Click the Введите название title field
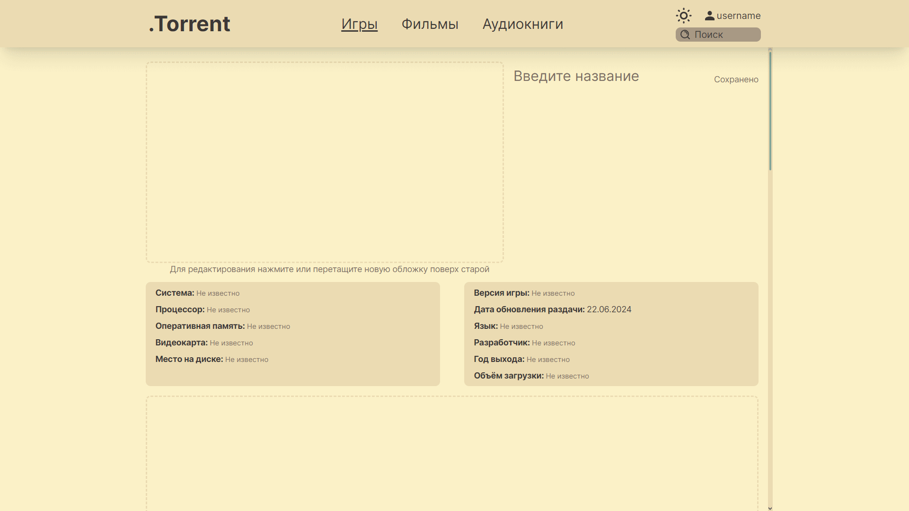This screenshot has height=511, width=909. (x=576, y=76)
